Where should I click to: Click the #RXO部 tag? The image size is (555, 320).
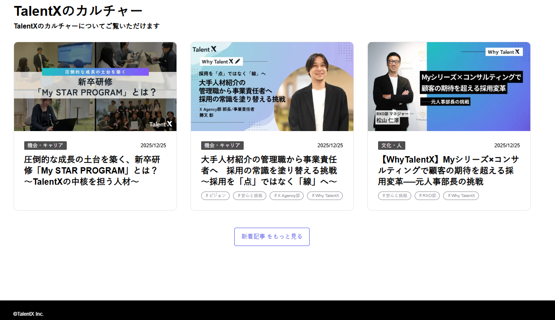click(427, 196)
